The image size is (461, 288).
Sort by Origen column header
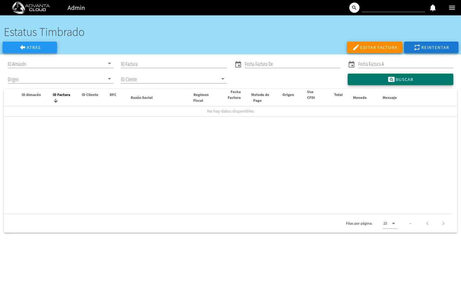[x=288, y=95]
